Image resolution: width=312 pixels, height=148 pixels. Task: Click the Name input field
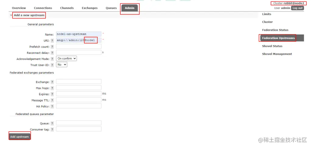pyautogui.click(x=79, y=34)
